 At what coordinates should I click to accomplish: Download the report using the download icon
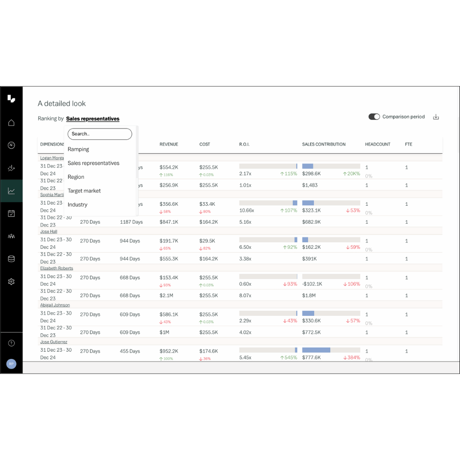pos(436,116)
